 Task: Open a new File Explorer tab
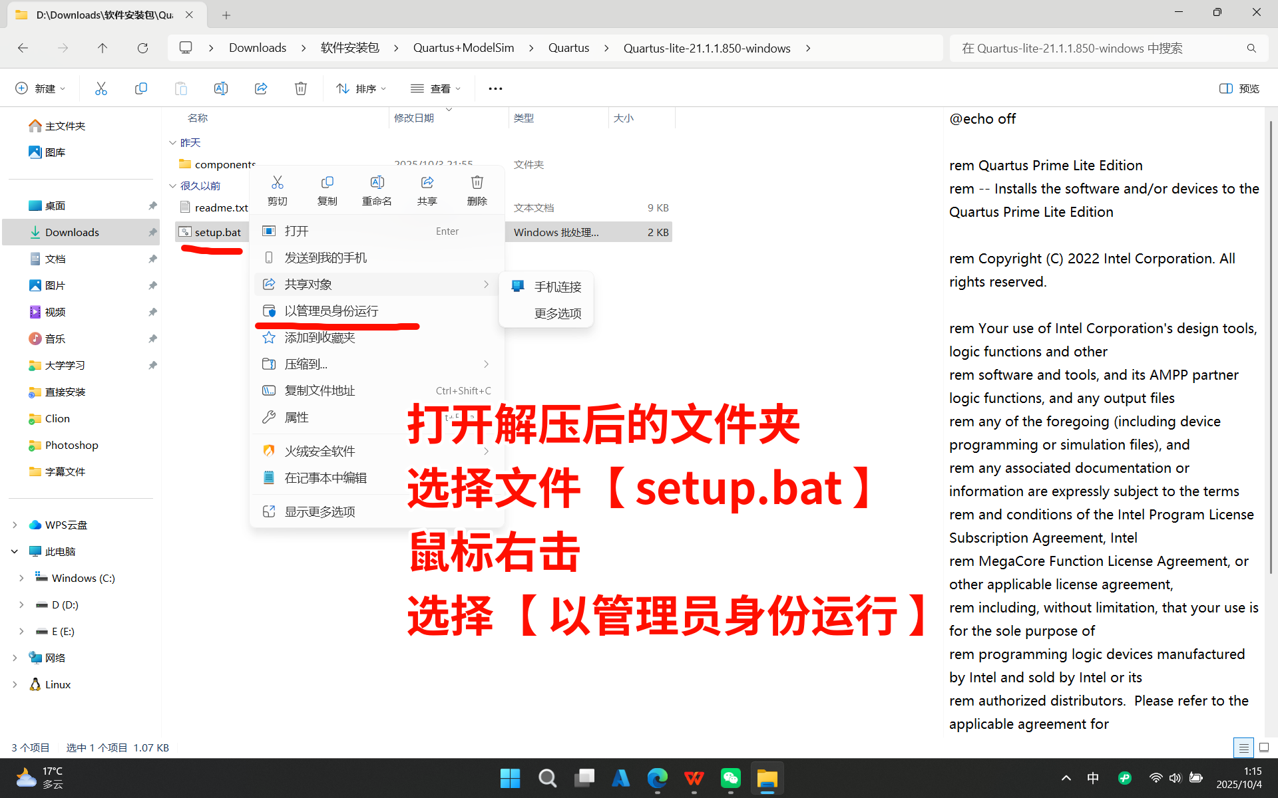(x=226, y=15)
